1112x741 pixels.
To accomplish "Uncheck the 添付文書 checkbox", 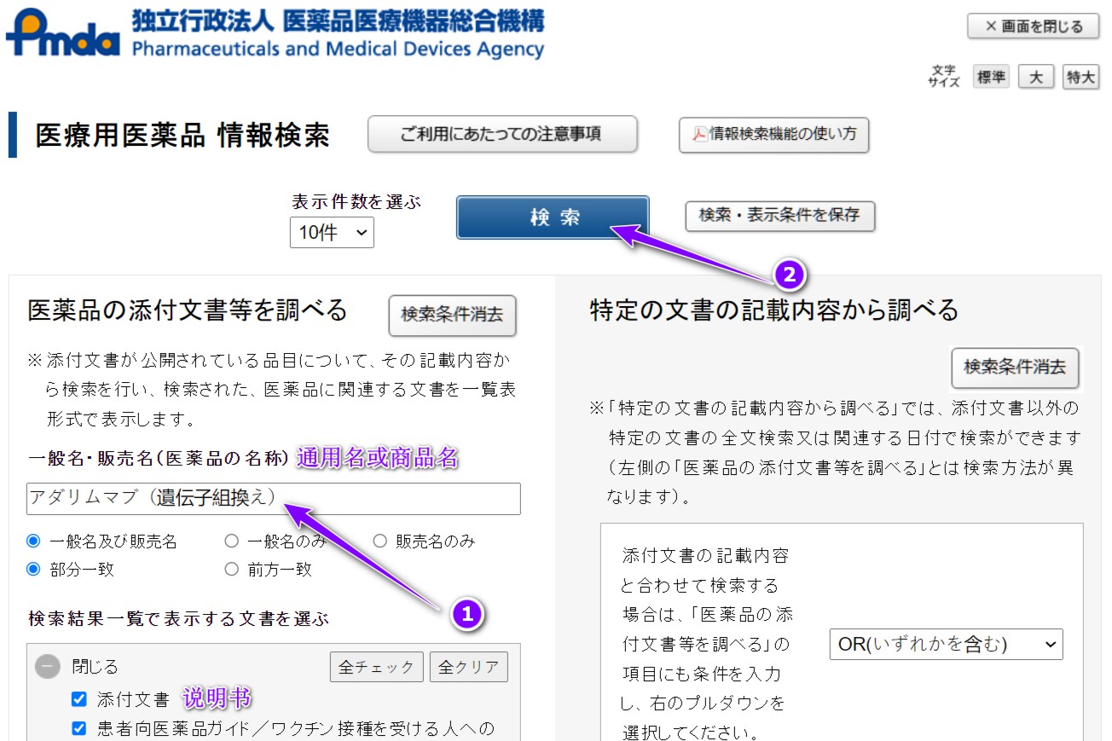I will pos(78,698).
